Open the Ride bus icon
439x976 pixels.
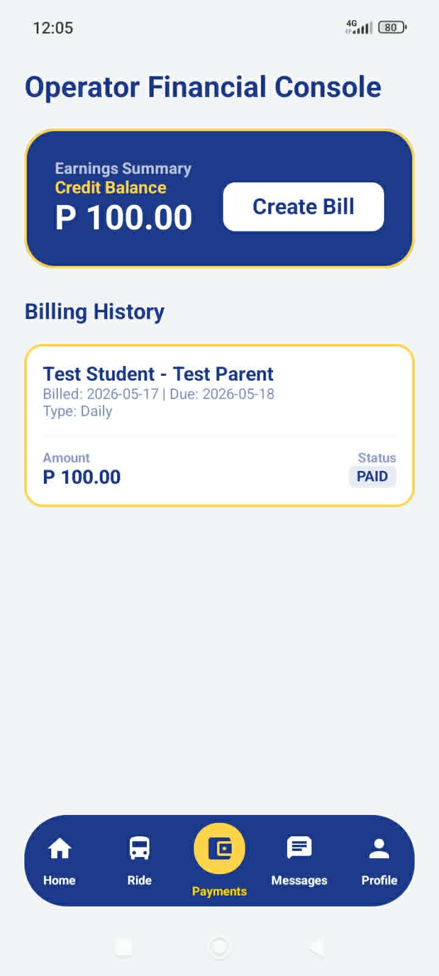coord(139,849)
